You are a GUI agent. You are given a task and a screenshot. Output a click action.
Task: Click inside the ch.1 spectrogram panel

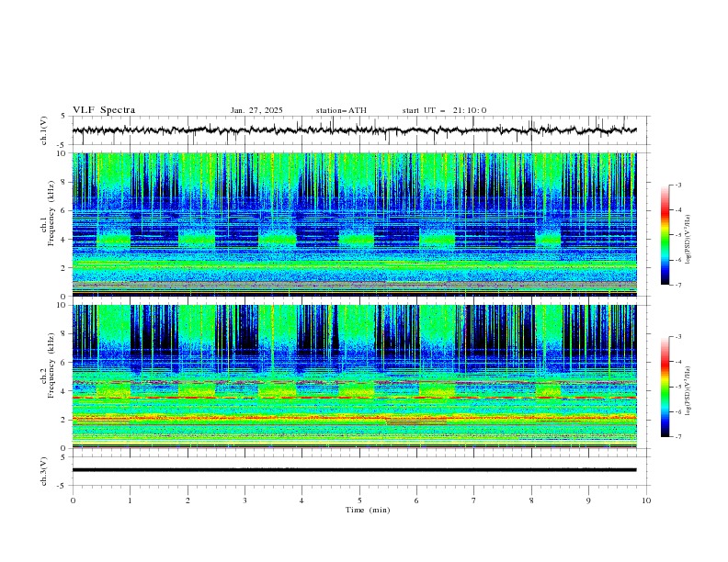[355, 224]
